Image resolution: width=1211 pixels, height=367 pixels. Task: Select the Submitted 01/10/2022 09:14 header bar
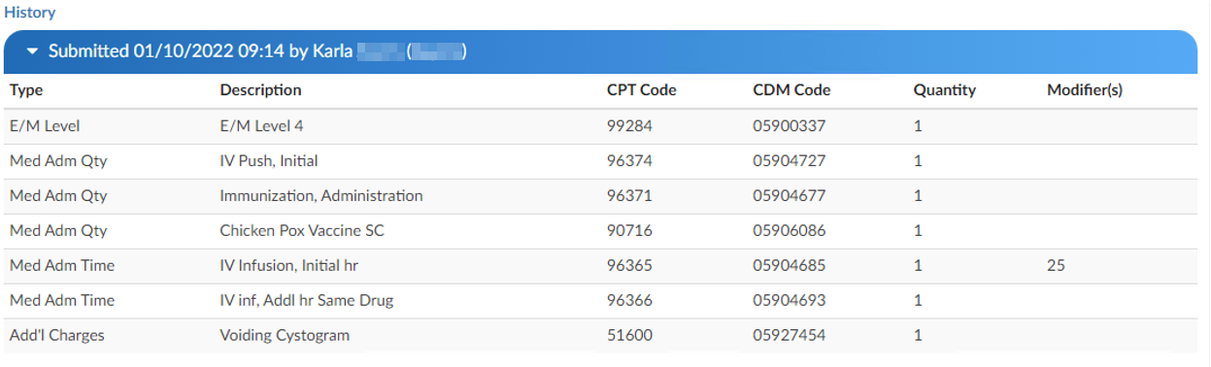(x=600, y=51)
